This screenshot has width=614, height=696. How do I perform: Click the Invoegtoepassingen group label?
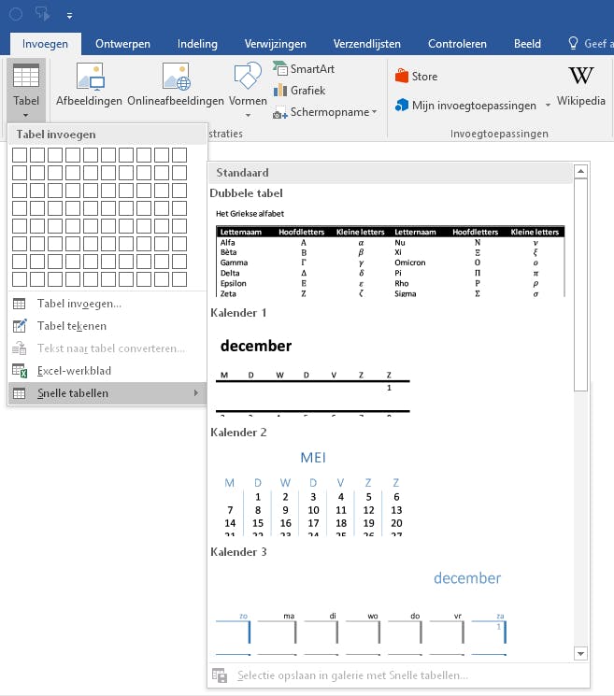[499, 134]
